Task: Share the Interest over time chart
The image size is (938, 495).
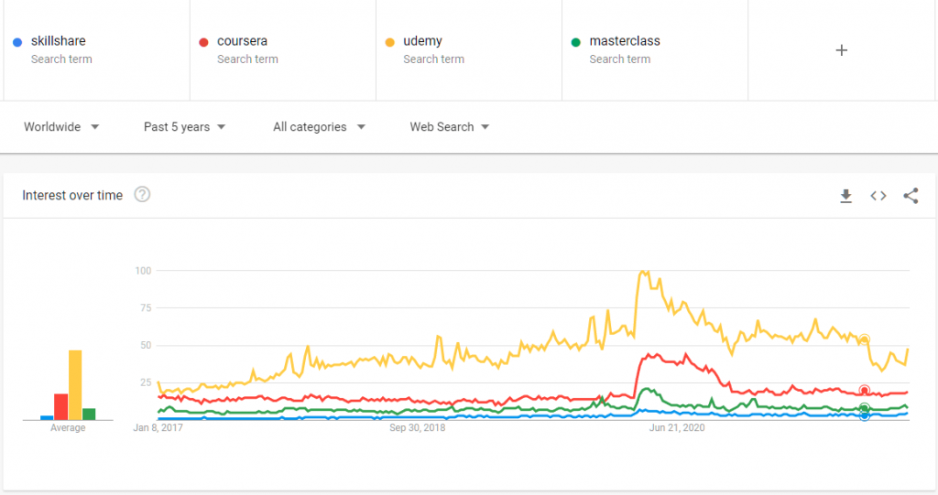Action: [x=911, y=196]
